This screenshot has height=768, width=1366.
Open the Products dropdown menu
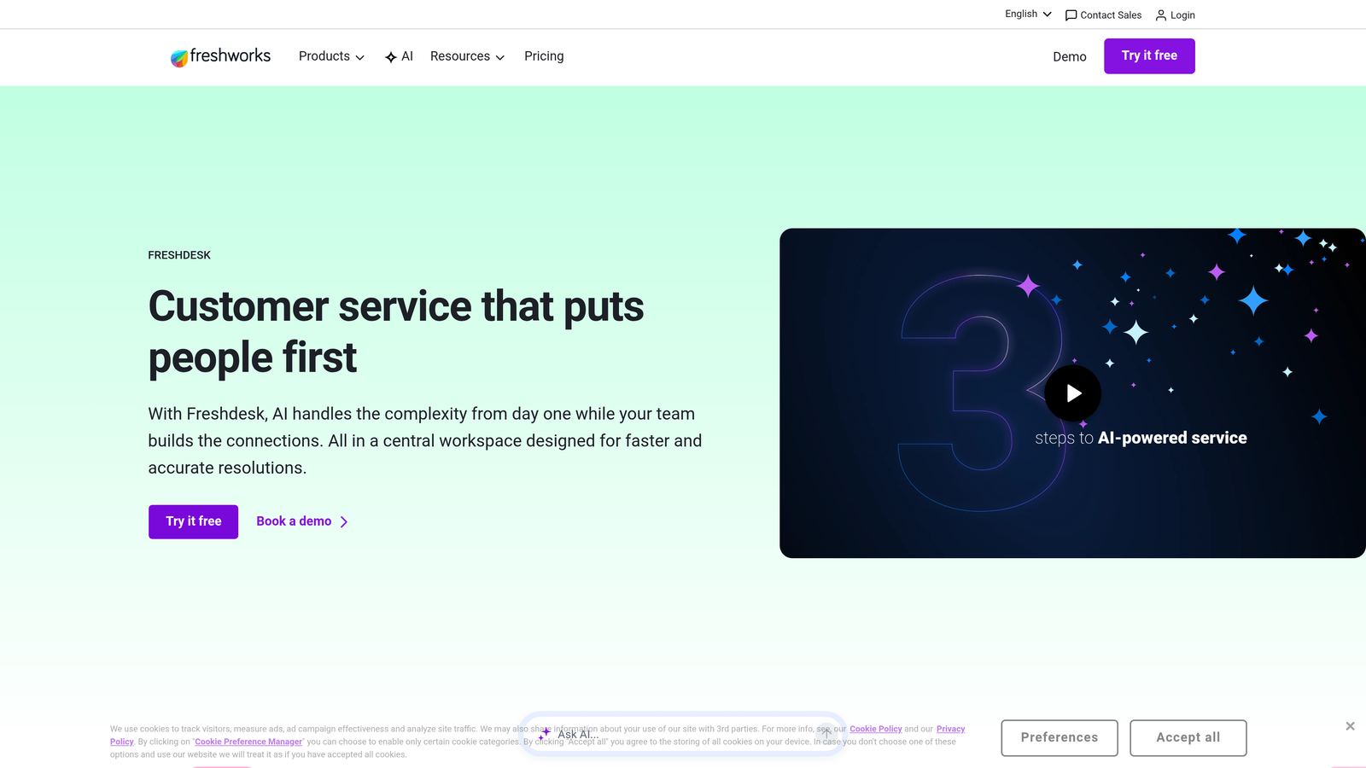click(331, 56)
